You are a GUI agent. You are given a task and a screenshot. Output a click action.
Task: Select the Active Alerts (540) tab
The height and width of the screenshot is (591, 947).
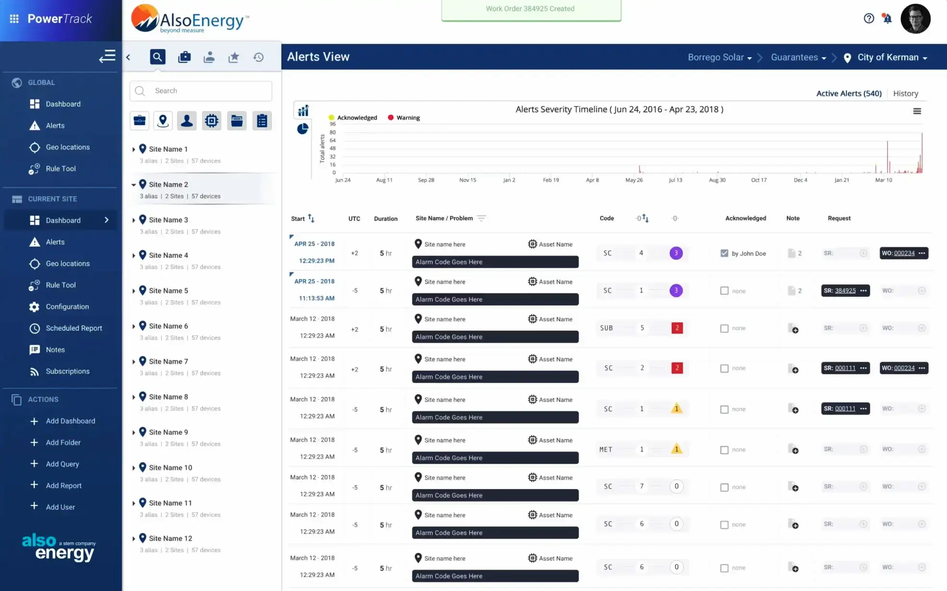coord(848,93)
